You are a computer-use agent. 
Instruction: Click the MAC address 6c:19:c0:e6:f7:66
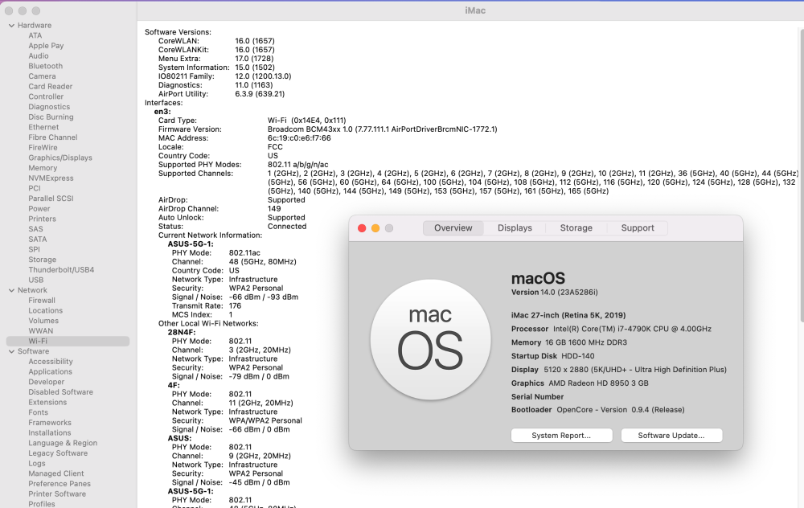point(299,138)
